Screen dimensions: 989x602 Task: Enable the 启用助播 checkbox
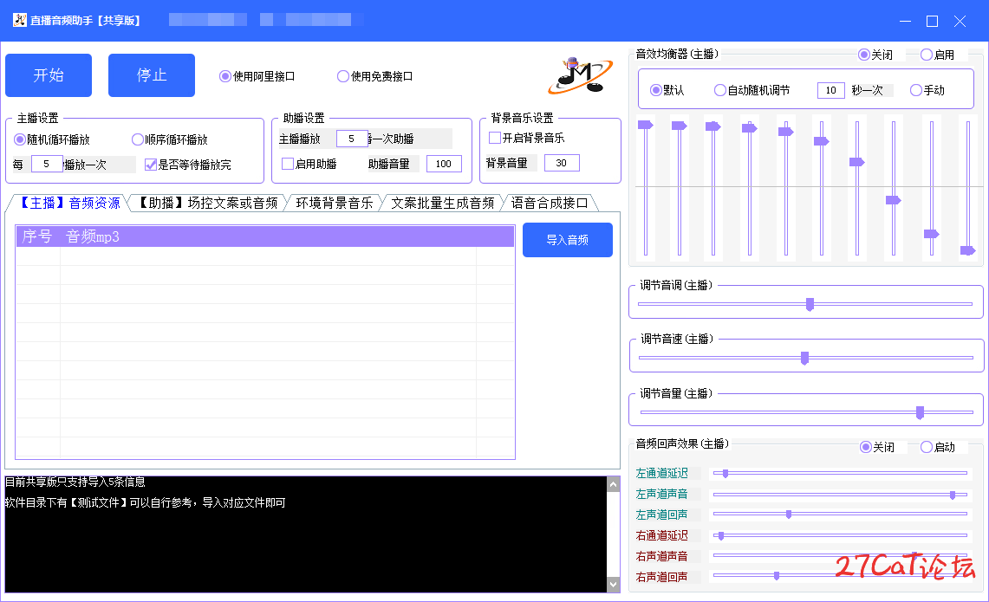[x=309, y=164]
